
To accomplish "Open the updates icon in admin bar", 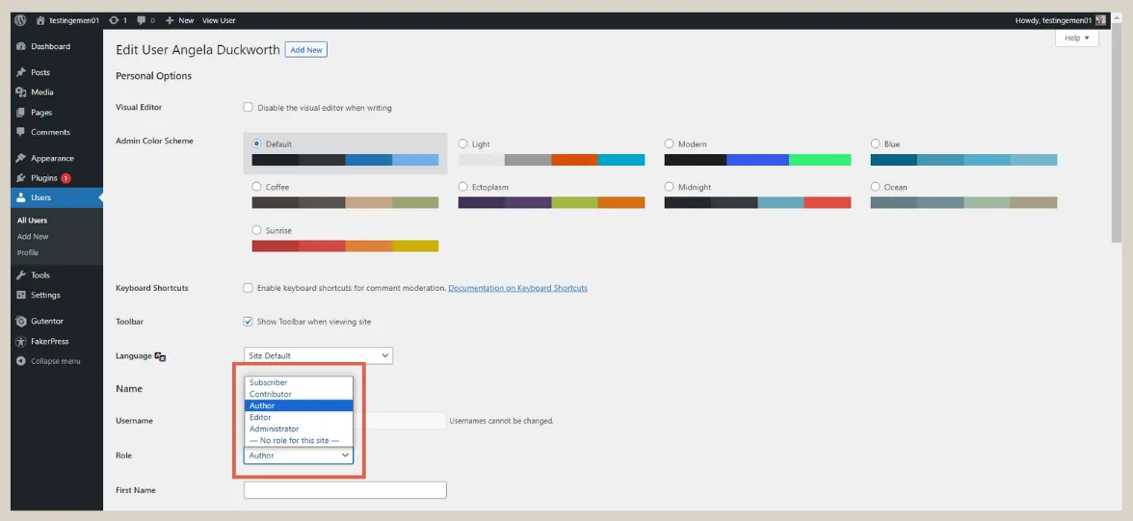I will click(x=114, y=20).
